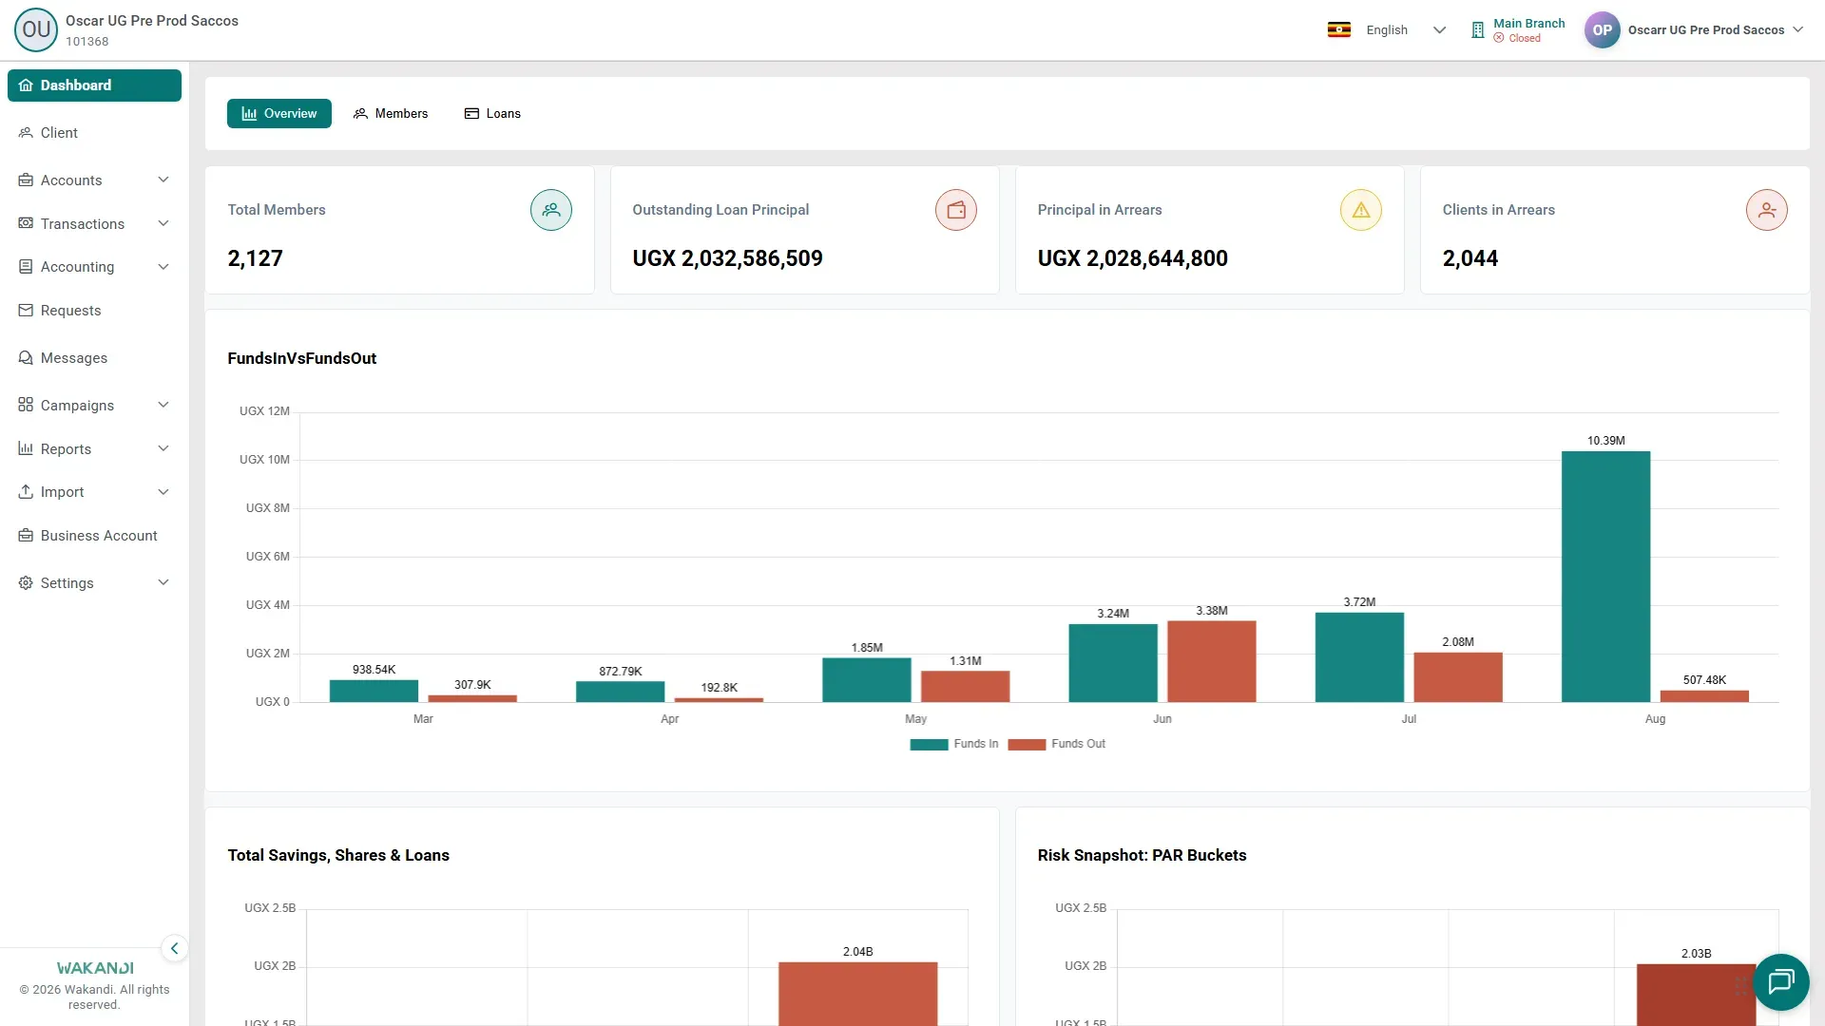Click the Principal in Arrears warning icon
The height and width of the screenshot is (1026, 1825).
[x=1361, y=210]
